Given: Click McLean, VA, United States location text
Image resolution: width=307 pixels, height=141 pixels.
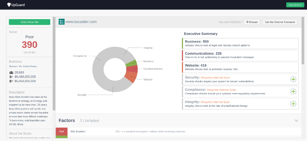Looking at the screenshot, I should (x=23, y=66).
